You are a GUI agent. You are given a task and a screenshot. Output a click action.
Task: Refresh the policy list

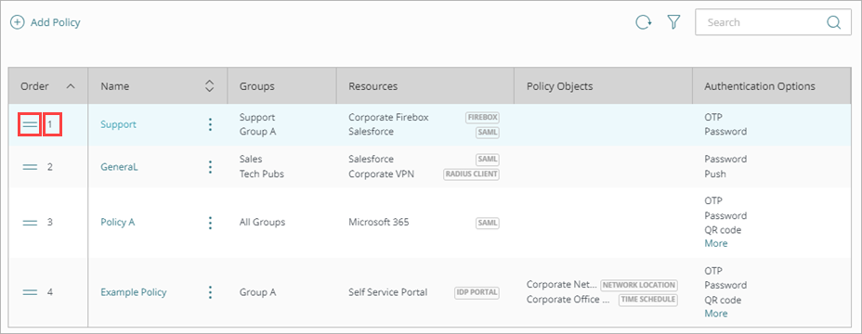[x=644, y=22]
